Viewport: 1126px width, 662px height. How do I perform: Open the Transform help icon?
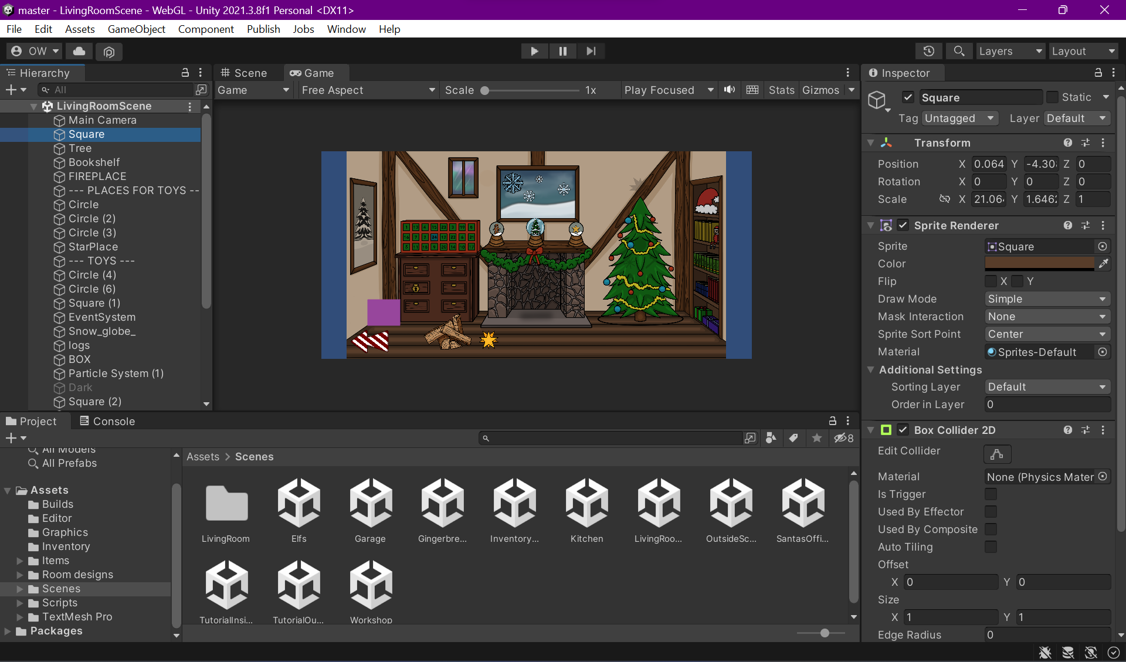tap(1068, 142)
